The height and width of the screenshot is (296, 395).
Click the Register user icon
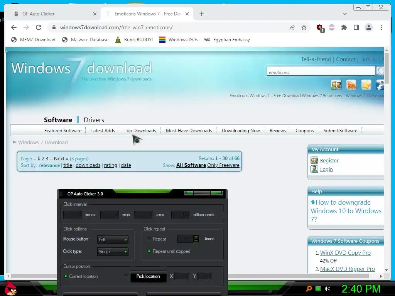point(314,160)
